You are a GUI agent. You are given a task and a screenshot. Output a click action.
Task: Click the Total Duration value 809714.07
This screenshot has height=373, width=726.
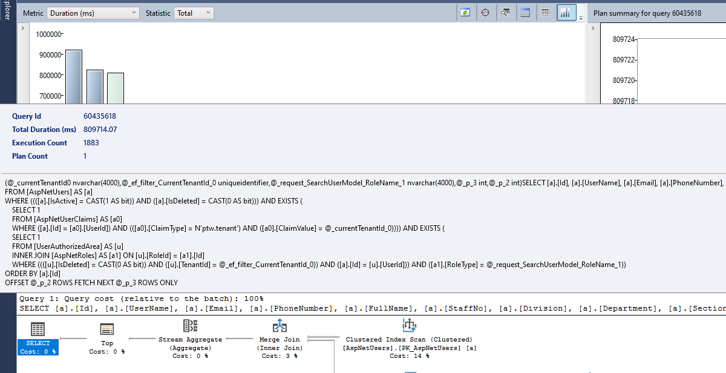100,130
